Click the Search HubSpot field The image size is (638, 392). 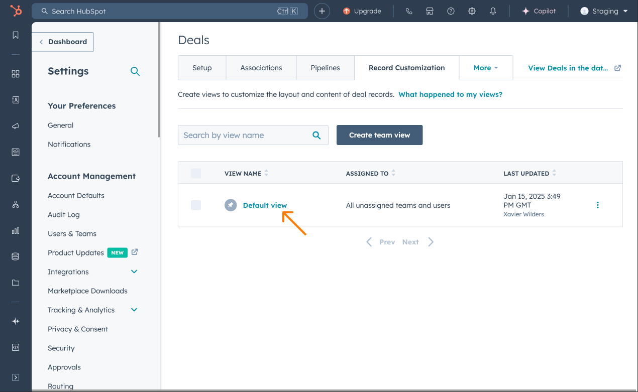click(170, 11)
